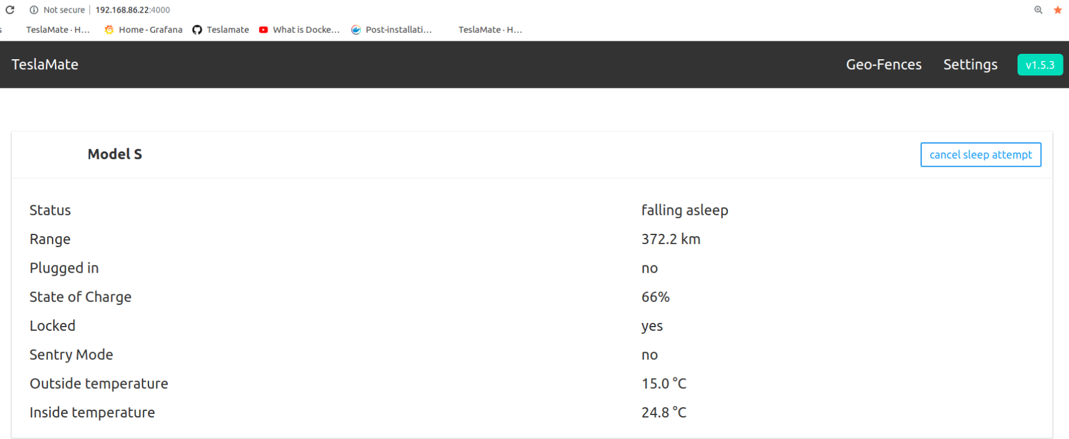The image size is (1069, 439).
Task: Open the last TeslaMate · H... bookmark
Action: 490,29
